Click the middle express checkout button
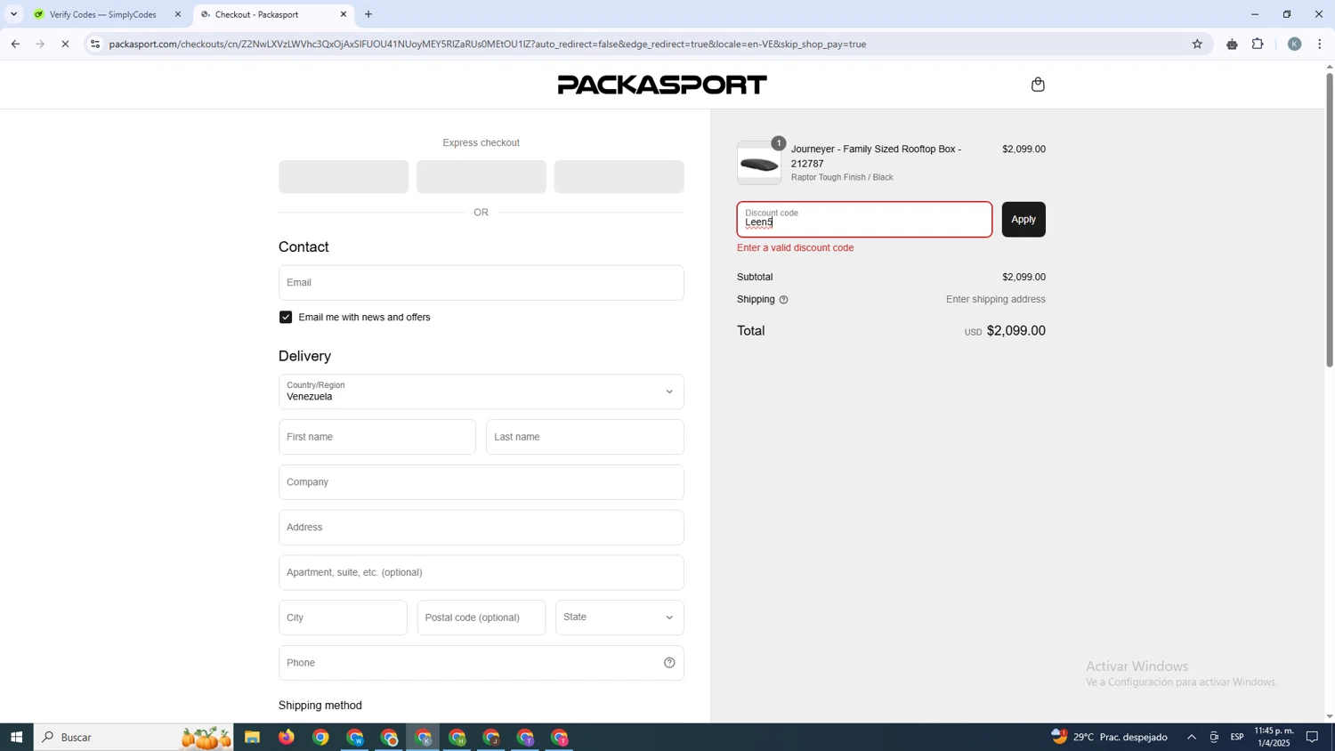The width and height of the screenshot is (1335, 751). (x=481, y=176)
